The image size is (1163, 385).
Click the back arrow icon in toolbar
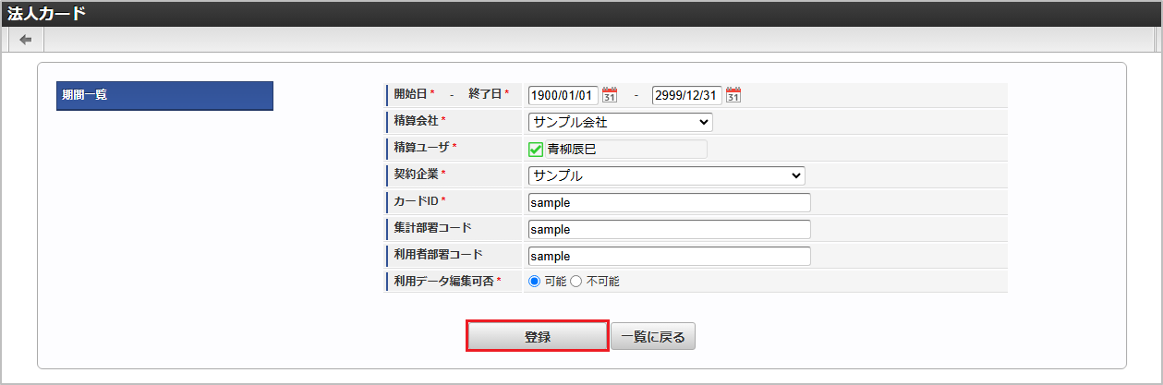coord(26,40)
